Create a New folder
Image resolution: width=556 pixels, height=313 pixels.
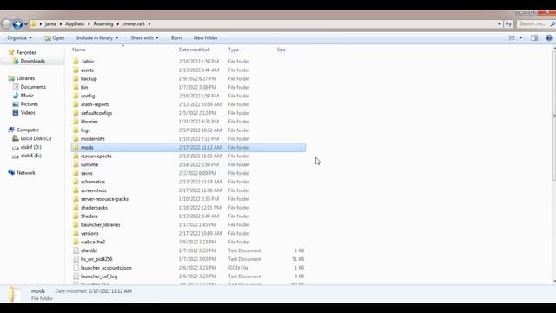click(x=205, y=37)
